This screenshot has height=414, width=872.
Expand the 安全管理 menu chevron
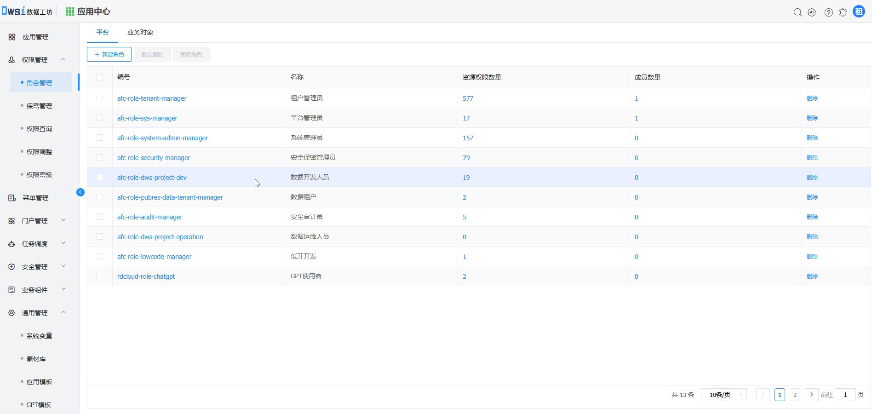pyautogui.click(x=63, y=266)
